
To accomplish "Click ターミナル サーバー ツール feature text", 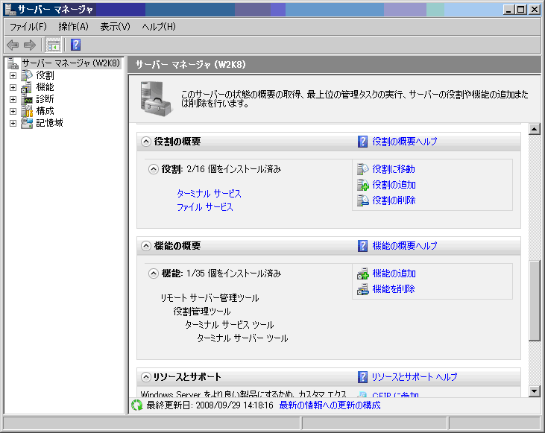I will point(242,338).
